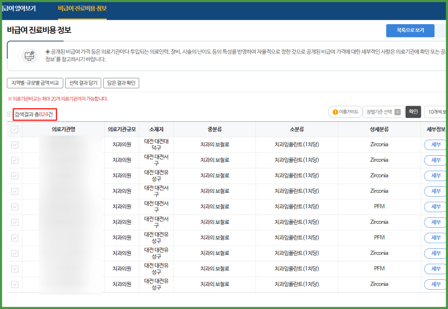Switch to the 급여 알아보기 tab
Viewport: 448px width, 309px height.
19,9
